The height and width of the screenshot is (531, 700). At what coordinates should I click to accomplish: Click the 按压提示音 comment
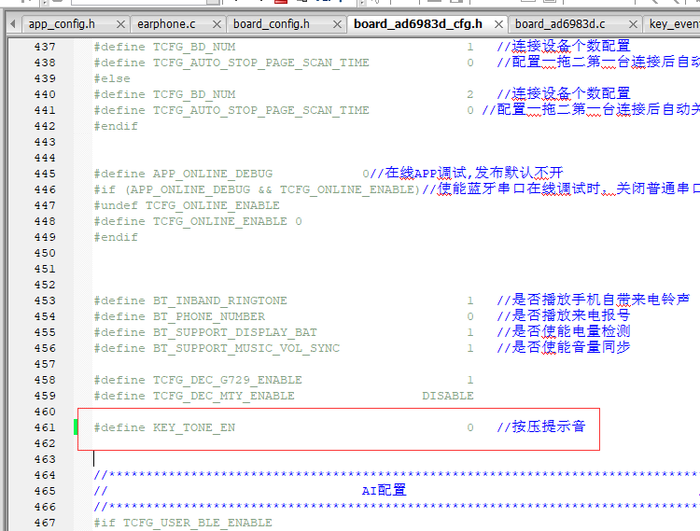point(541,426)
